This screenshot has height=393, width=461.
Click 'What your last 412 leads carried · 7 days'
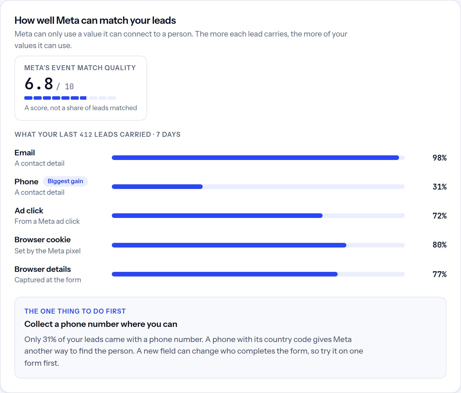pos(98,134)
